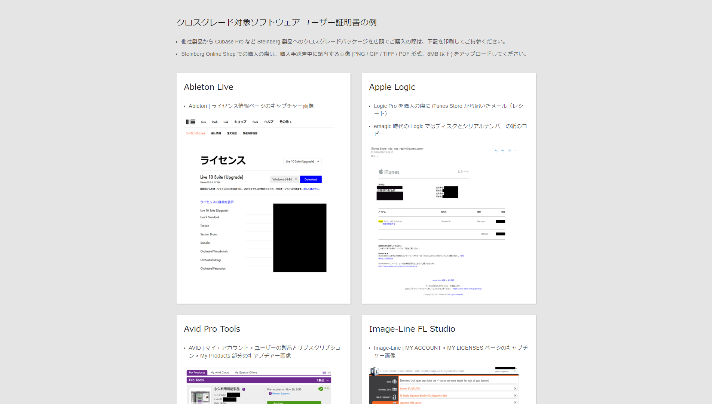
Task: Click the PERSONAL DATA card icon
Action: [x=394, y=389]
